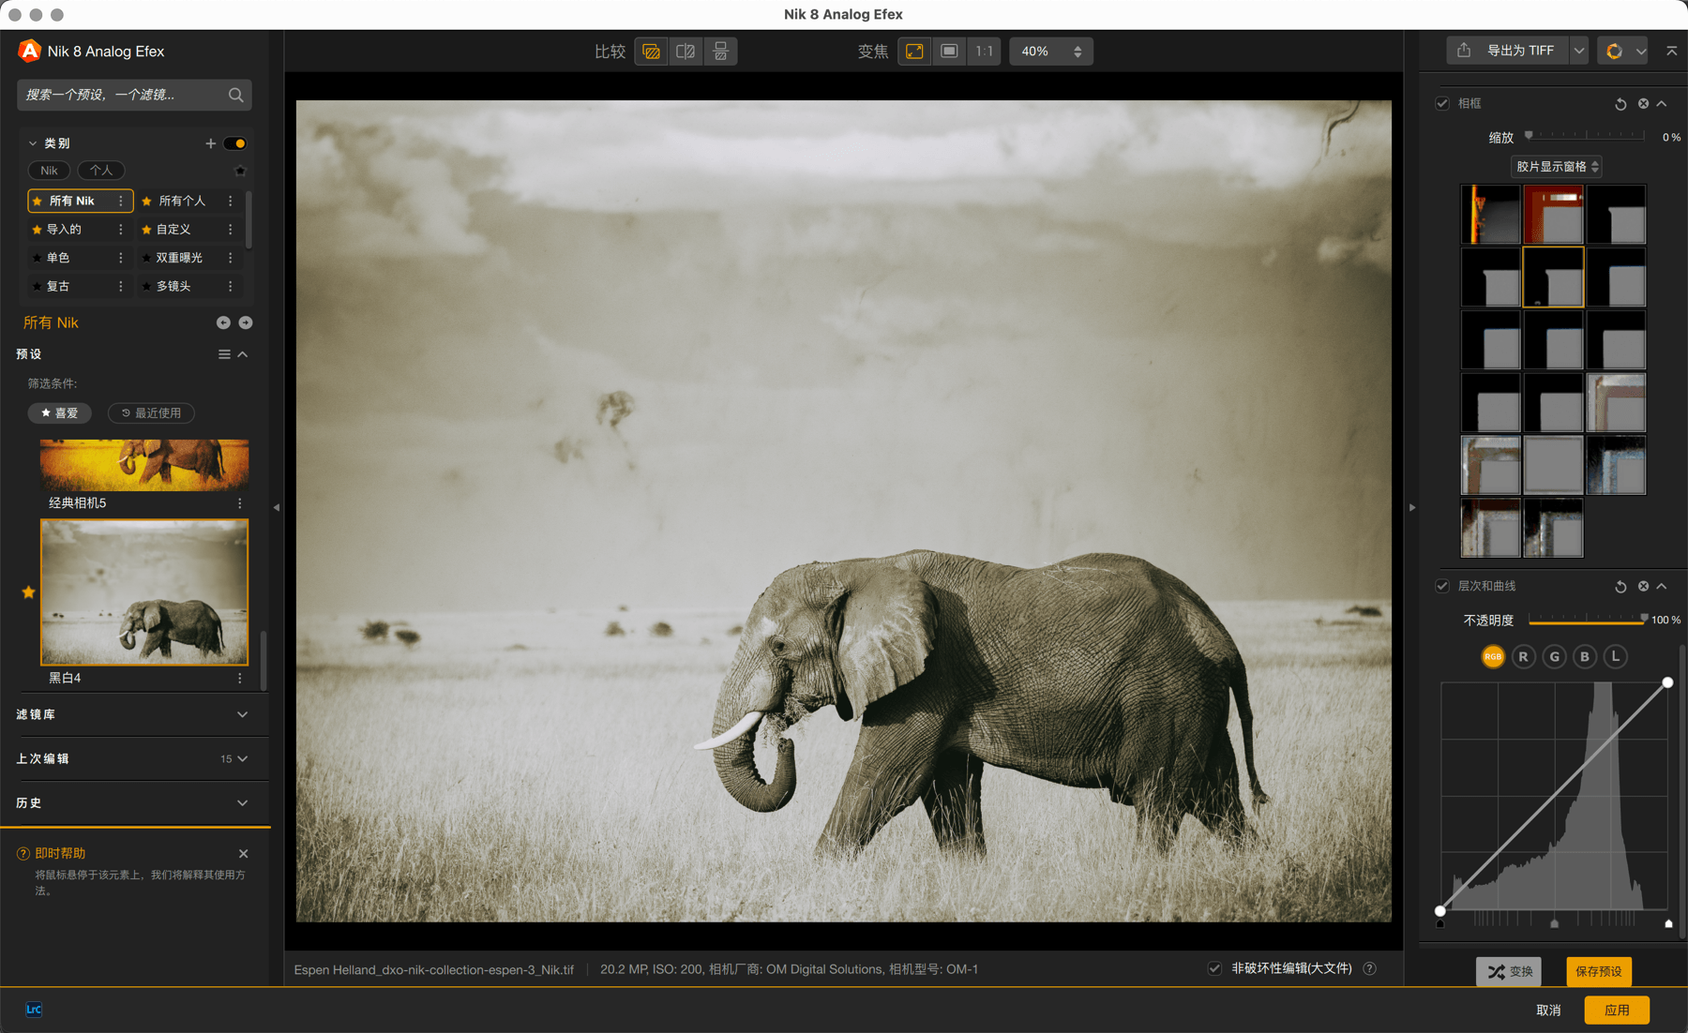Select the RGB curve channel

[1493, 657]
